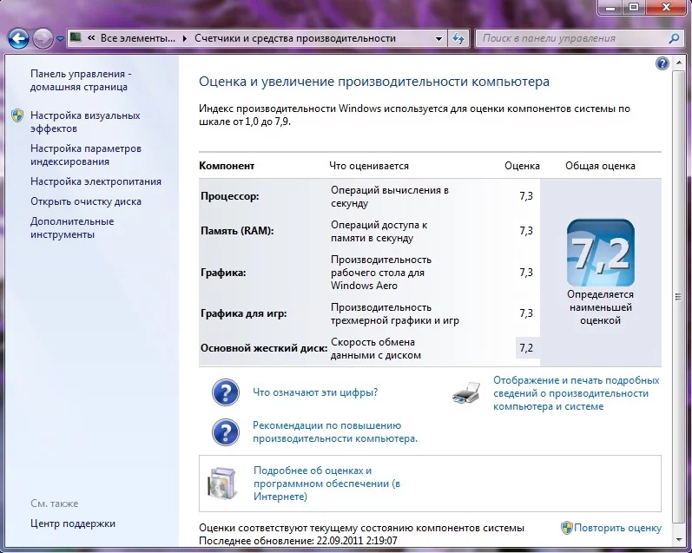Click the question icon beside 'Что означают эти цифры?'

pos(225,392)
